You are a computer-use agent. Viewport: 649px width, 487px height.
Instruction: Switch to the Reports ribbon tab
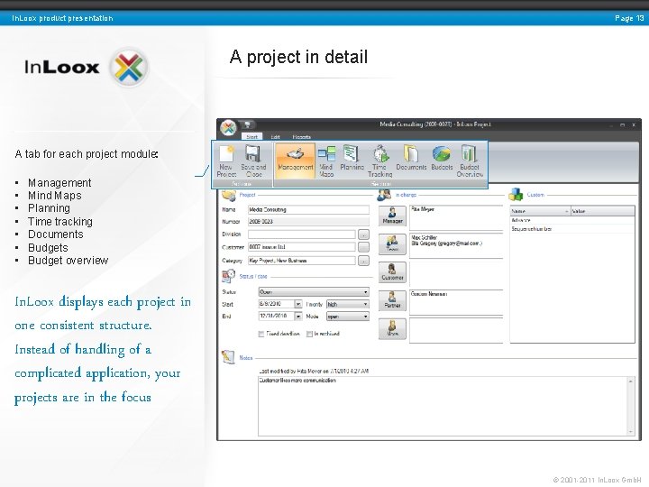tap(301, 137)
